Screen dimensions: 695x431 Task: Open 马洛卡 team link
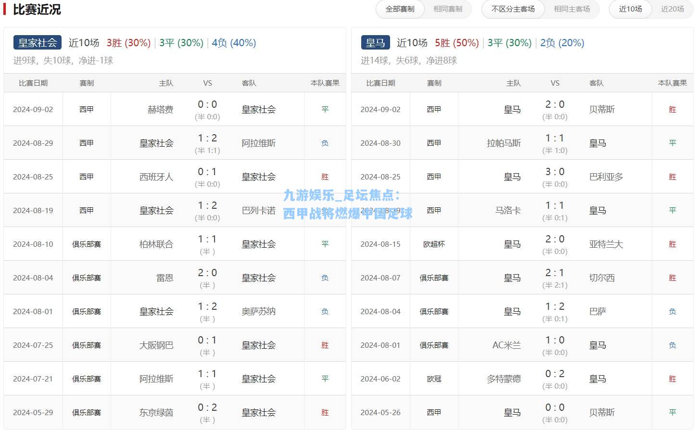click(x=508, y=211)
